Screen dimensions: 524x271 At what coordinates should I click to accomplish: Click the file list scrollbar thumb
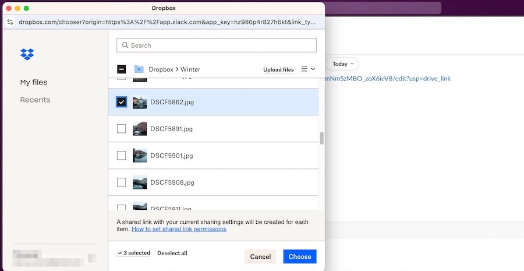click(x=322, y=139)
